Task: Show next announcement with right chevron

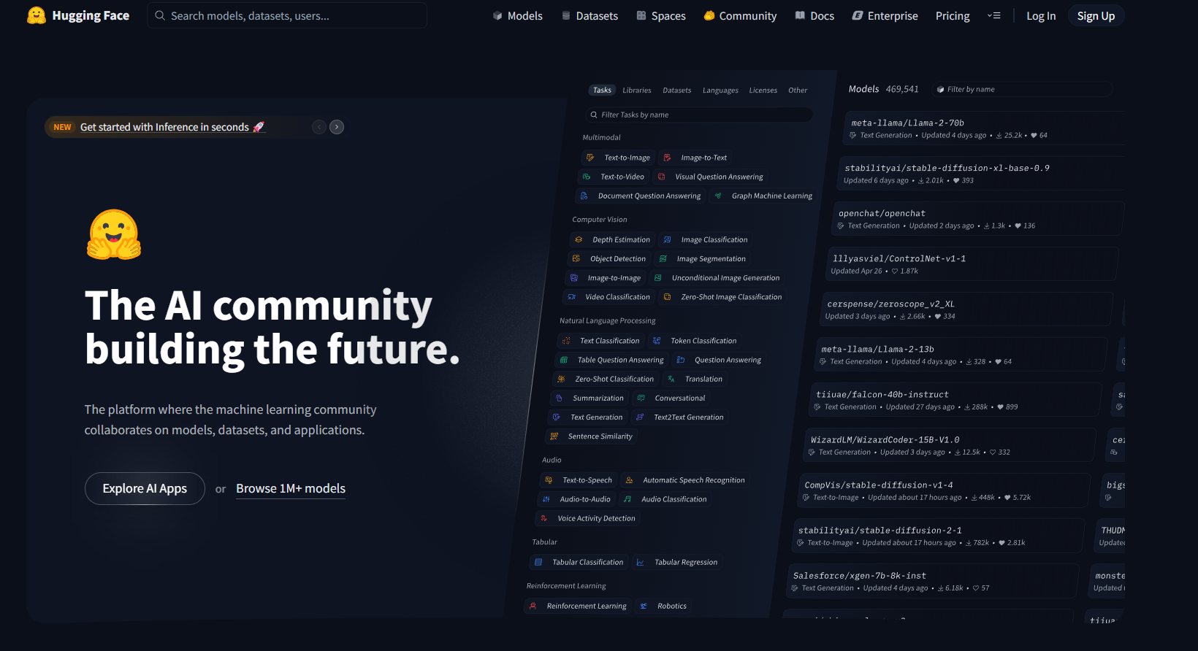Action: tap(337, 127)
